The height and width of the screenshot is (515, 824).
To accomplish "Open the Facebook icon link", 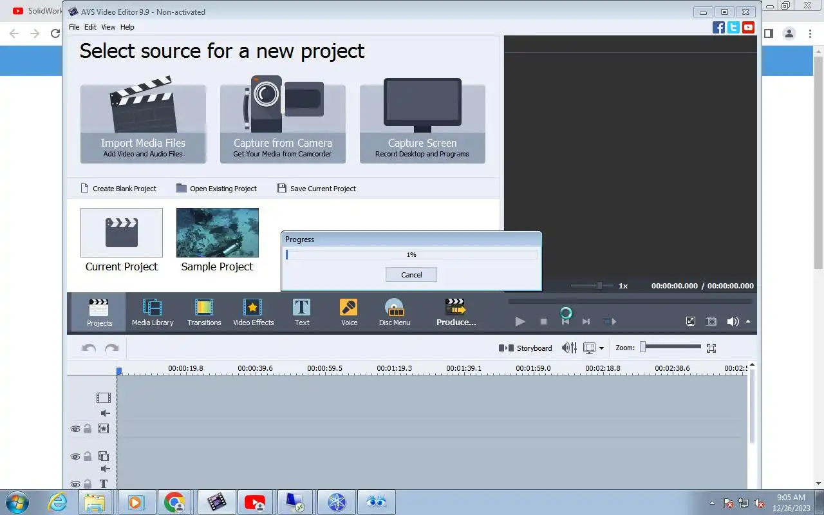I will (x=718, y=27).
